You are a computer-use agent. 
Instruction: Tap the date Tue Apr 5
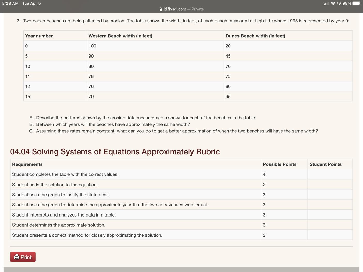pyautogui.click(x=32, y=3)
